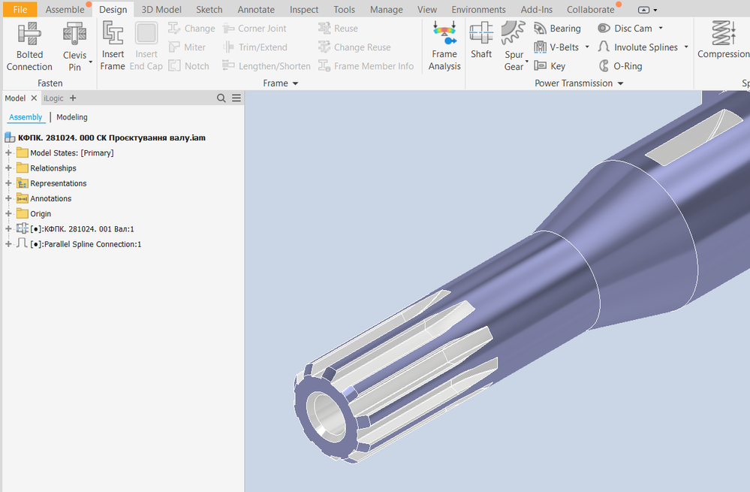Open the Disc Cam generator

coord(625,29)
